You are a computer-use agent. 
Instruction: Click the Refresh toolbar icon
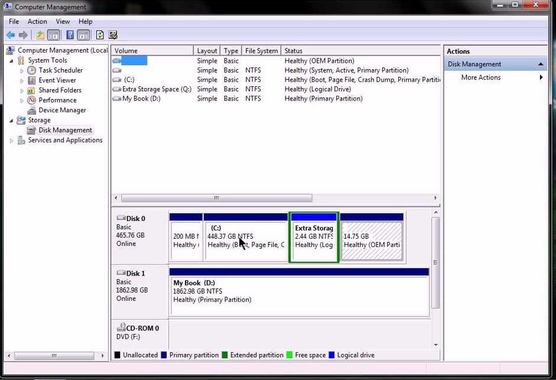[x=99, y=35]
